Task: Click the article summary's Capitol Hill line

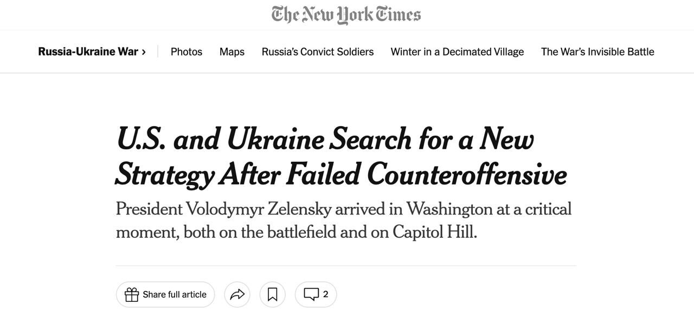Action: pyautogui.click(x=296, y=232)
